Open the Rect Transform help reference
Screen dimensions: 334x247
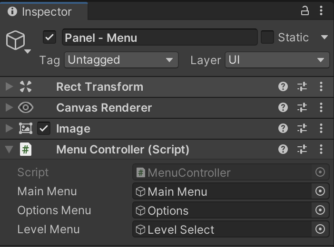tap(283, 86)
